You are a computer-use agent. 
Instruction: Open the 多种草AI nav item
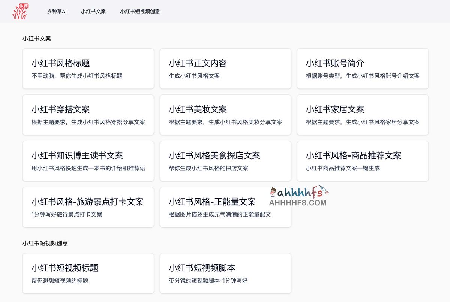point(57,12)
